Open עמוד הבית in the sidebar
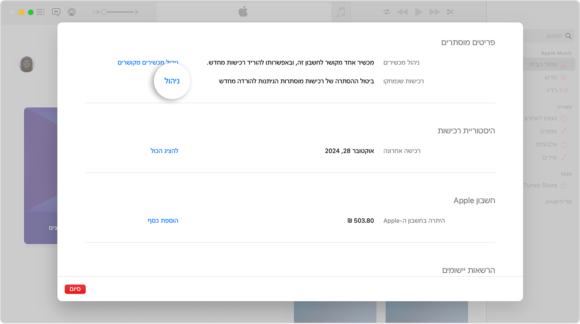Screen dimensions: 580x324 click(x=549, y=64)
